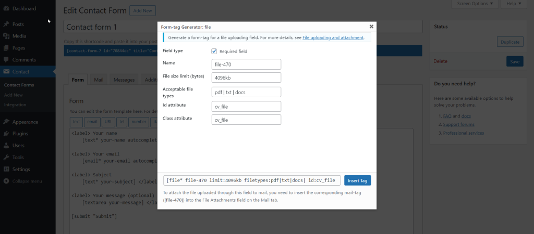
Task: Open Media library icon in sidebar
Action: coord(6,36)
